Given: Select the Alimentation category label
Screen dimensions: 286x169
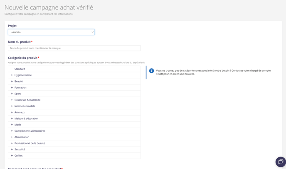Looking at the screenshot, I should click(x=22, y=137).
